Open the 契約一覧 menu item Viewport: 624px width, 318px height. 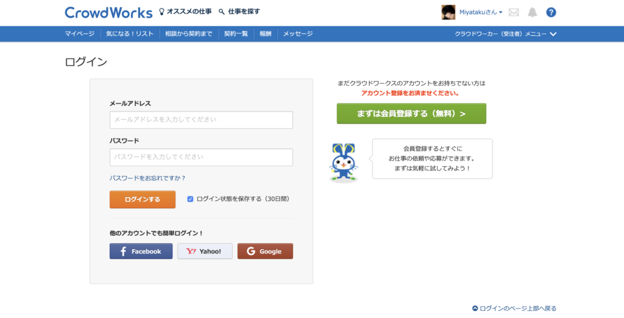[236, 34]
